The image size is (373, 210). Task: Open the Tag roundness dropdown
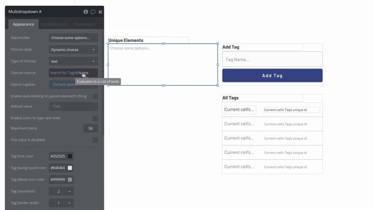61,191
